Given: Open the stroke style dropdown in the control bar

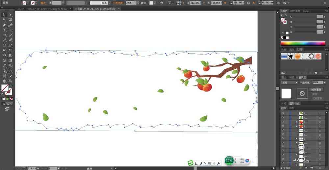Looking at the screenshot, I should tap(100, 3).
